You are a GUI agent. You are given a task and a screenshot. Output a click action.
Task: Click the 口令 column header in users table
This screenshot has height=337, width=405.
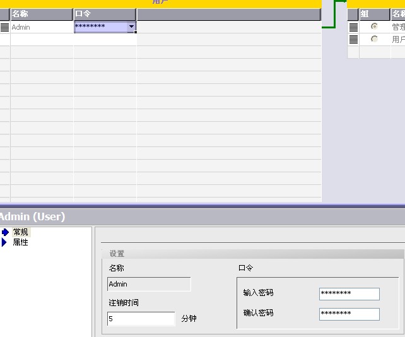point(105,14)
